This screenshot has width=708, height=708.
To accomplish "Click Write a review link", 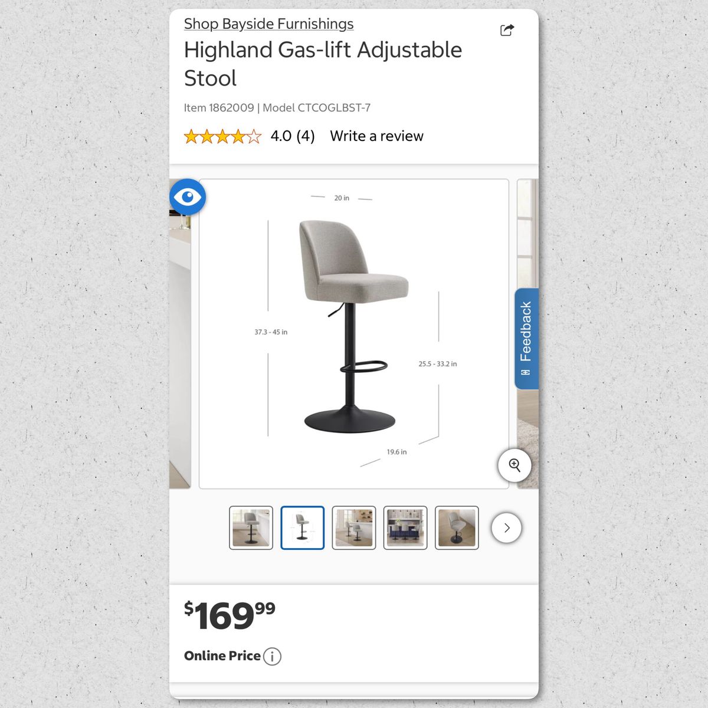I will tap(376, 136).
